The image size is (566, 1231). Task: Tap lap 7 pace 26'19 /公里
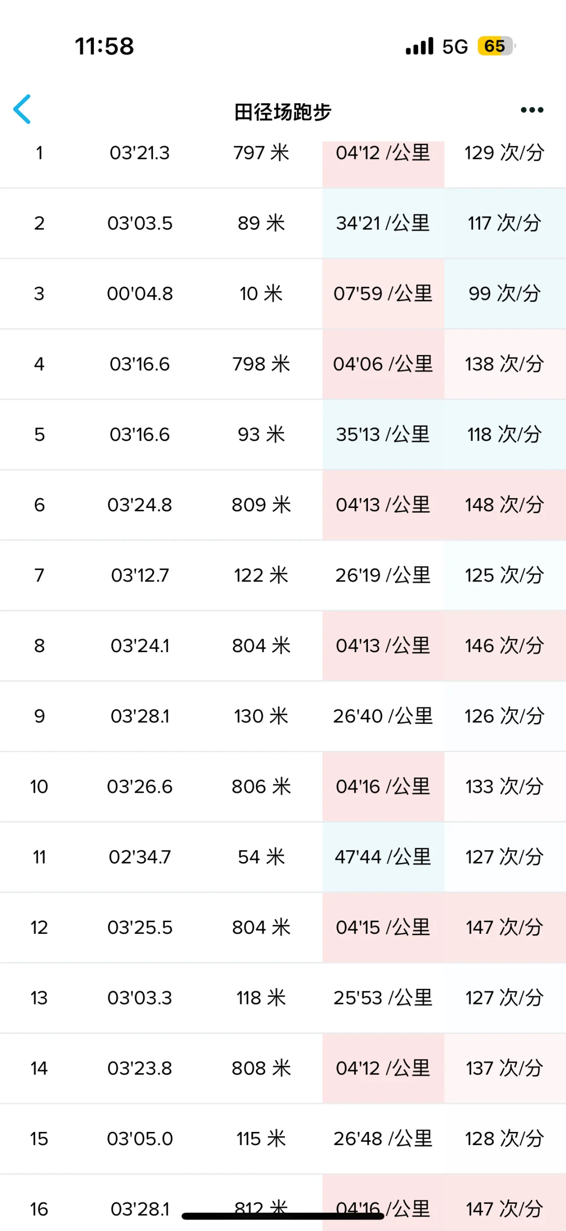(x=383, y=575)
